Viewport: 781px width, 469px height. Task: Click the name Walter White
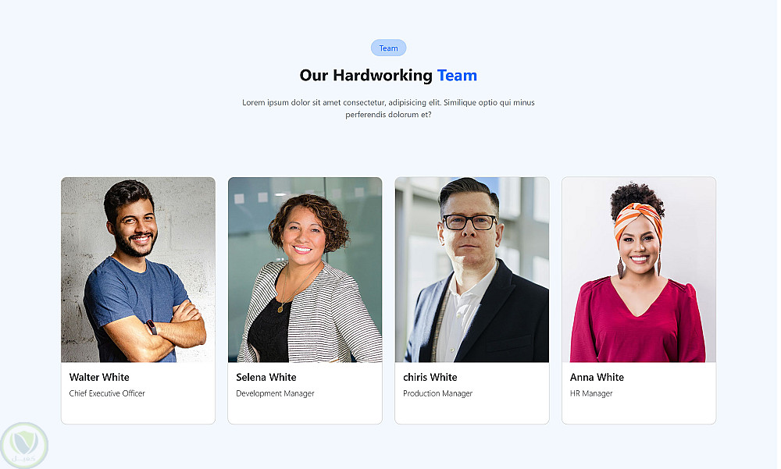(99, 377)
